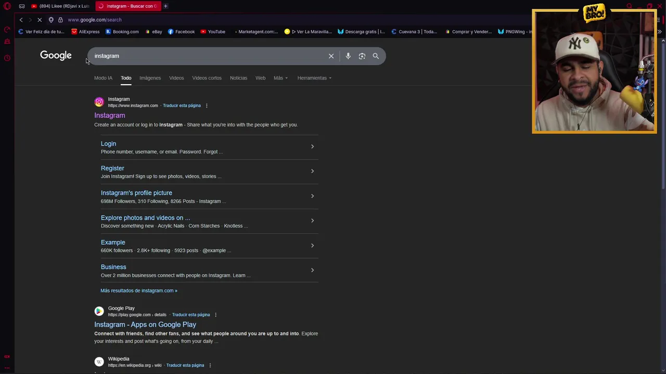
Task: Open the eBay bookmark
Action: click(153, 32)
